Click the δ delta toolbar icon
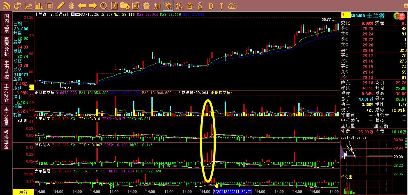Screen dimensions: 408x195 pyautogui.click(x=200, y=5)
